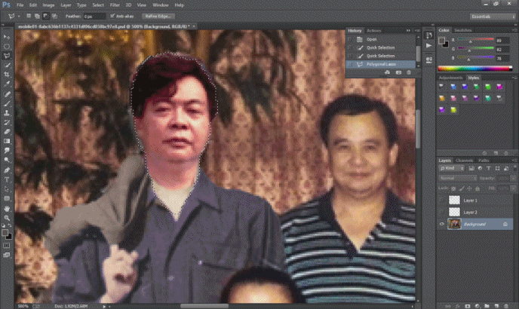The height and width of the screenshot is (309, 519).
Task: Open the File menu
Action: click(20, 5)
